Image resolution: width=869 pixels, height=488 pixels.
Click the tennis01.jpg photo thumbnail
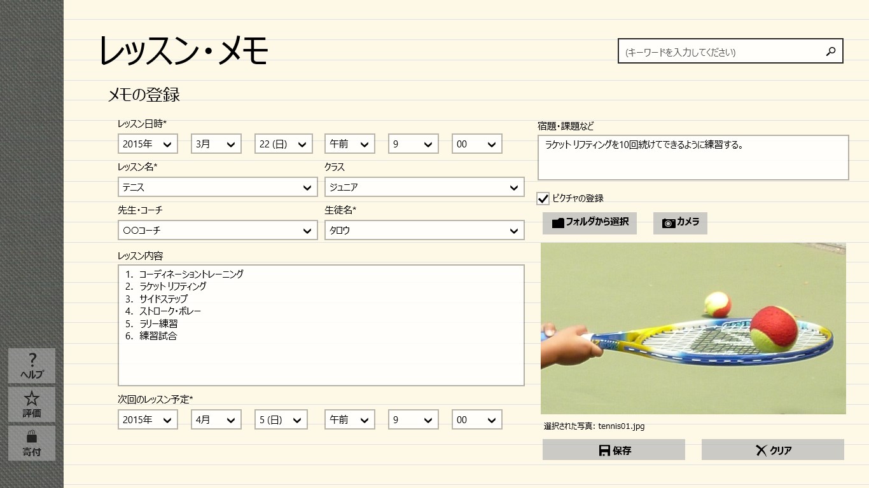point(693,327)
